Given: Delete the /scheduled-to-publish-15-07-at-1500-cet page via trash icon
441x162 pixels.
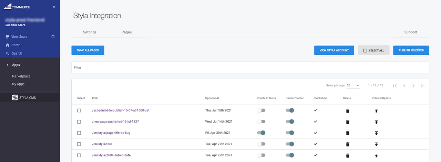Looking at the screenshot, I should click(x=347, y=111).
